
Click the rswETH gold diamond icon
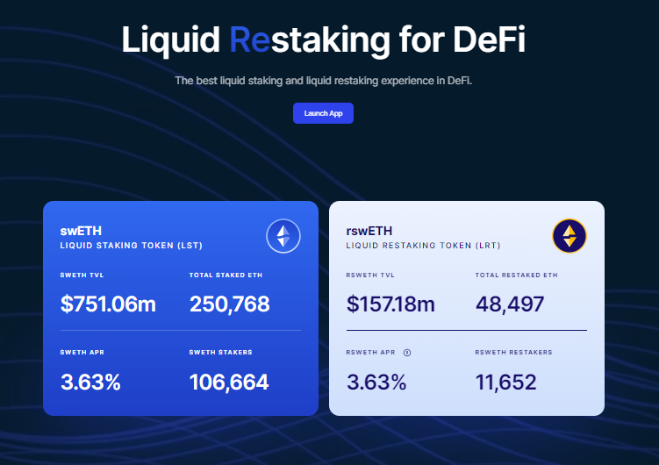point(569,236)
